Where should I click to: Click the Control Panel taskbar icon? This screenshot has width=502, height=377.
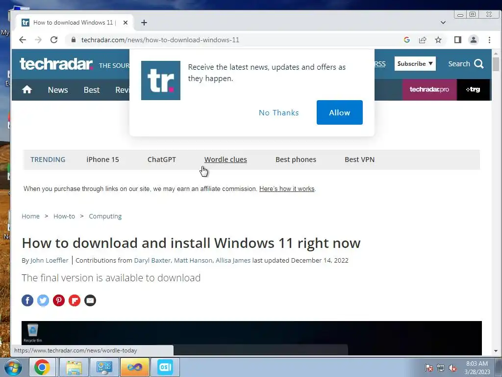click(x=104, y=367)
